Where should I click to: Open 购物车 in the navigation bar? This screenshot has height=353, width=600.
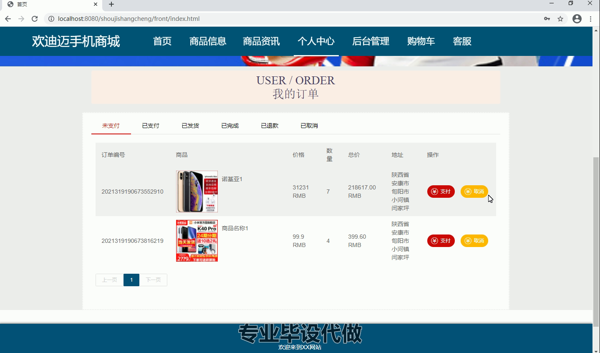tap(421, 41)
